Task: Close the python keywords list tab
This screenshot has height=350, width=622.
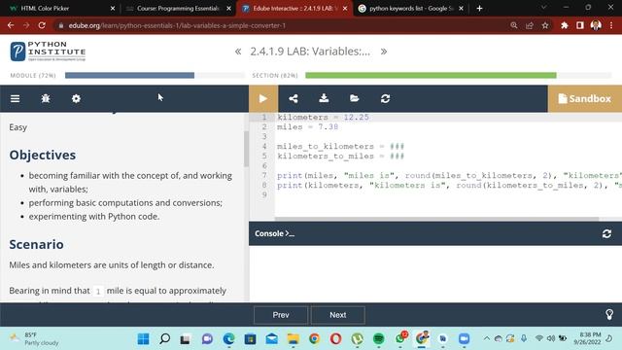Action: click(x=461, y=8)
